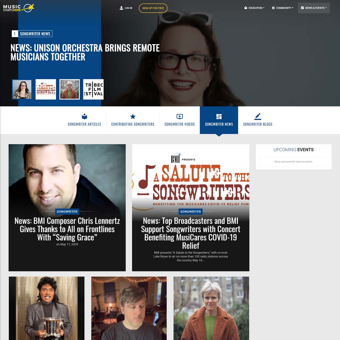This screenshot has width=340, height=340.
Task: Click the Community people icon
Action: point(273,8)
